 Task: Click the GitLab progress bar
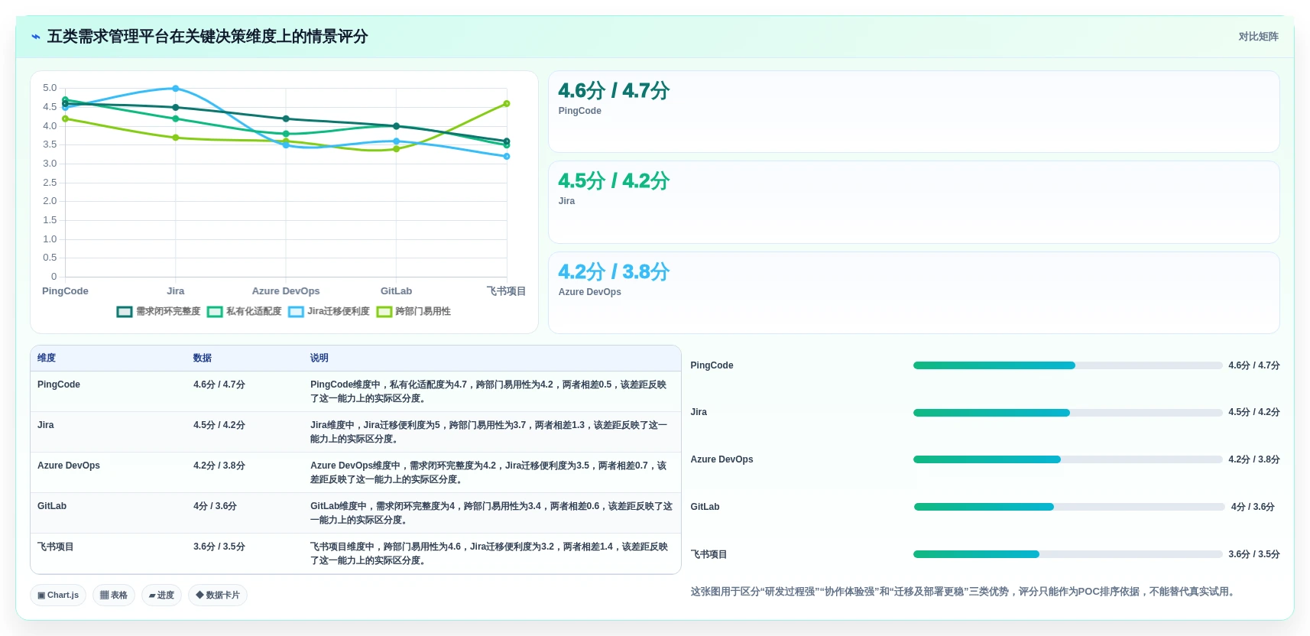pos(1069,507)
